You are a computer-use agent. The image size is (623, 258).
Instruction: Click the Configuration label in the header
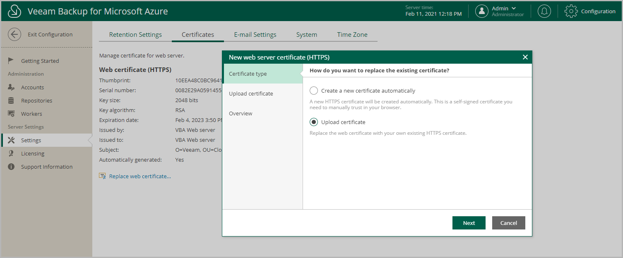598,11
